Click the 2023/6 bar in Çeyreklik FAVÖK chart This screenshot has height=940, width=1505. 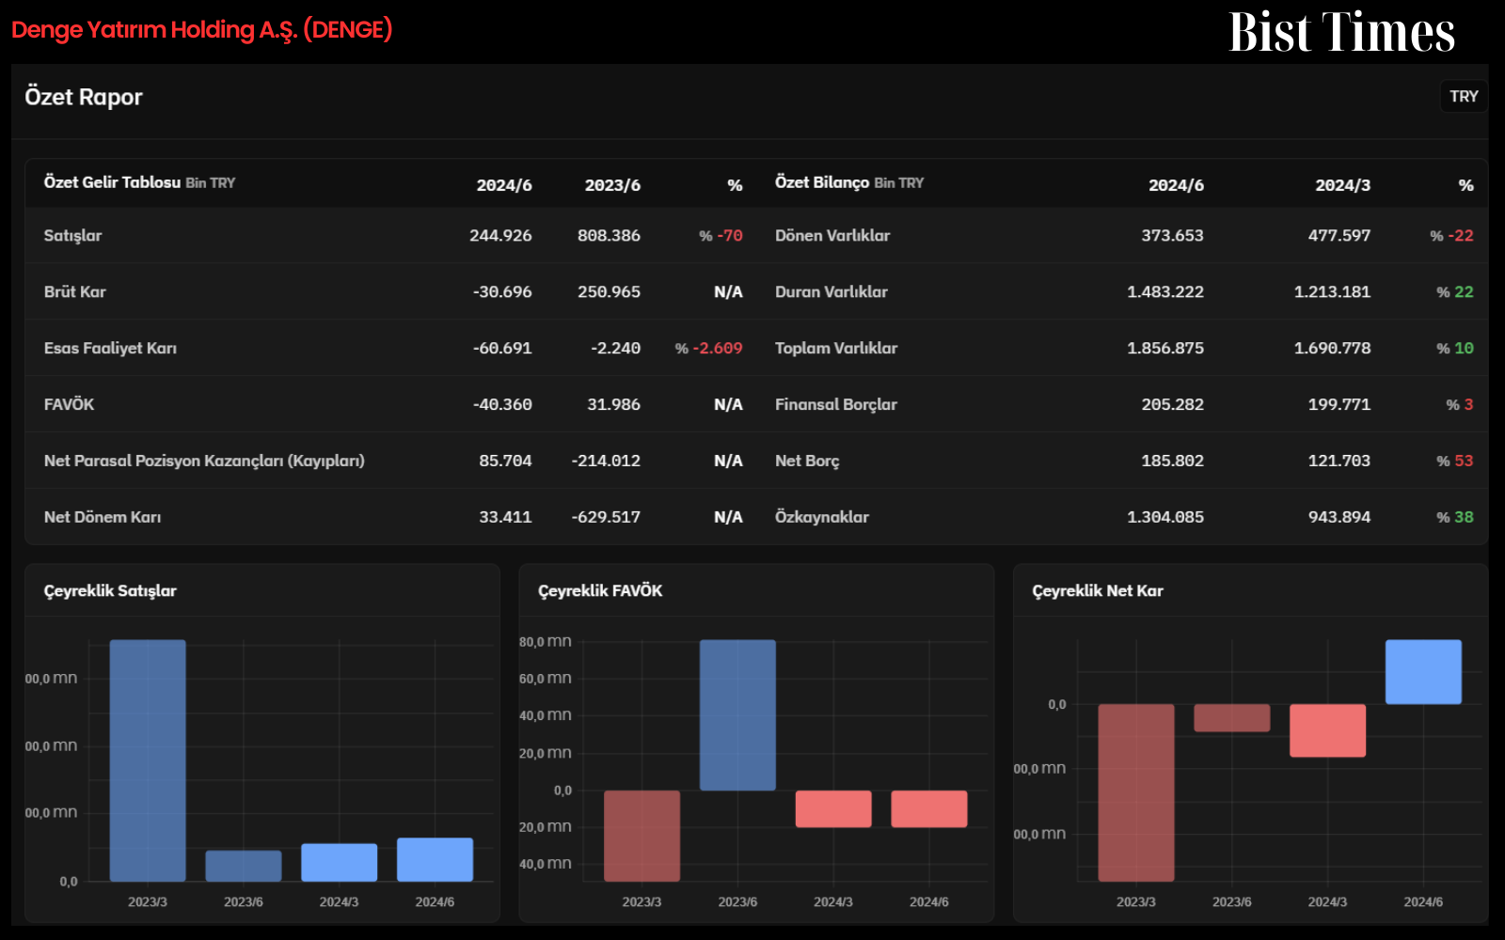(x=737, y=715)
